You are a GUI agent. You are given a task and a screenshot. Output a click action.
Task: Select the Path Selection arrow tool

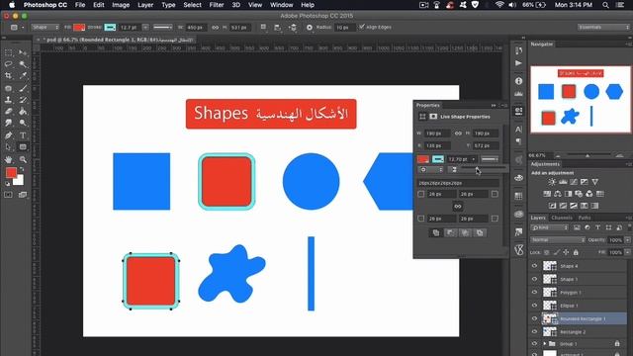tap(9, 147)
